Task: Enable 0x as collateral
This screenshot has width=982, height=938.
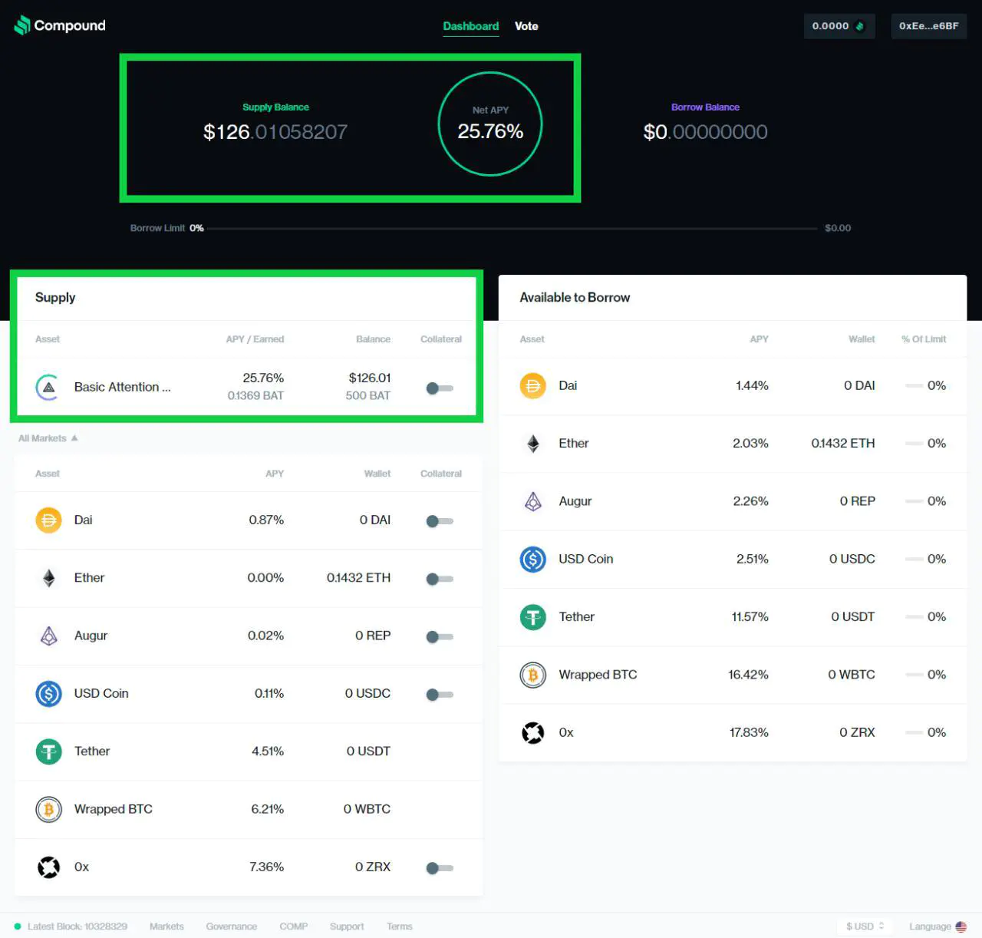Action: tap(440, 868)
